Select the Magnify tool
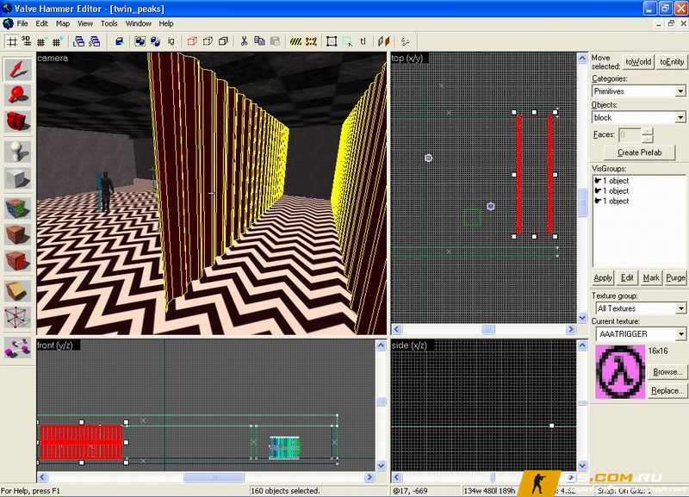689x497 pixels. (17, 95)
